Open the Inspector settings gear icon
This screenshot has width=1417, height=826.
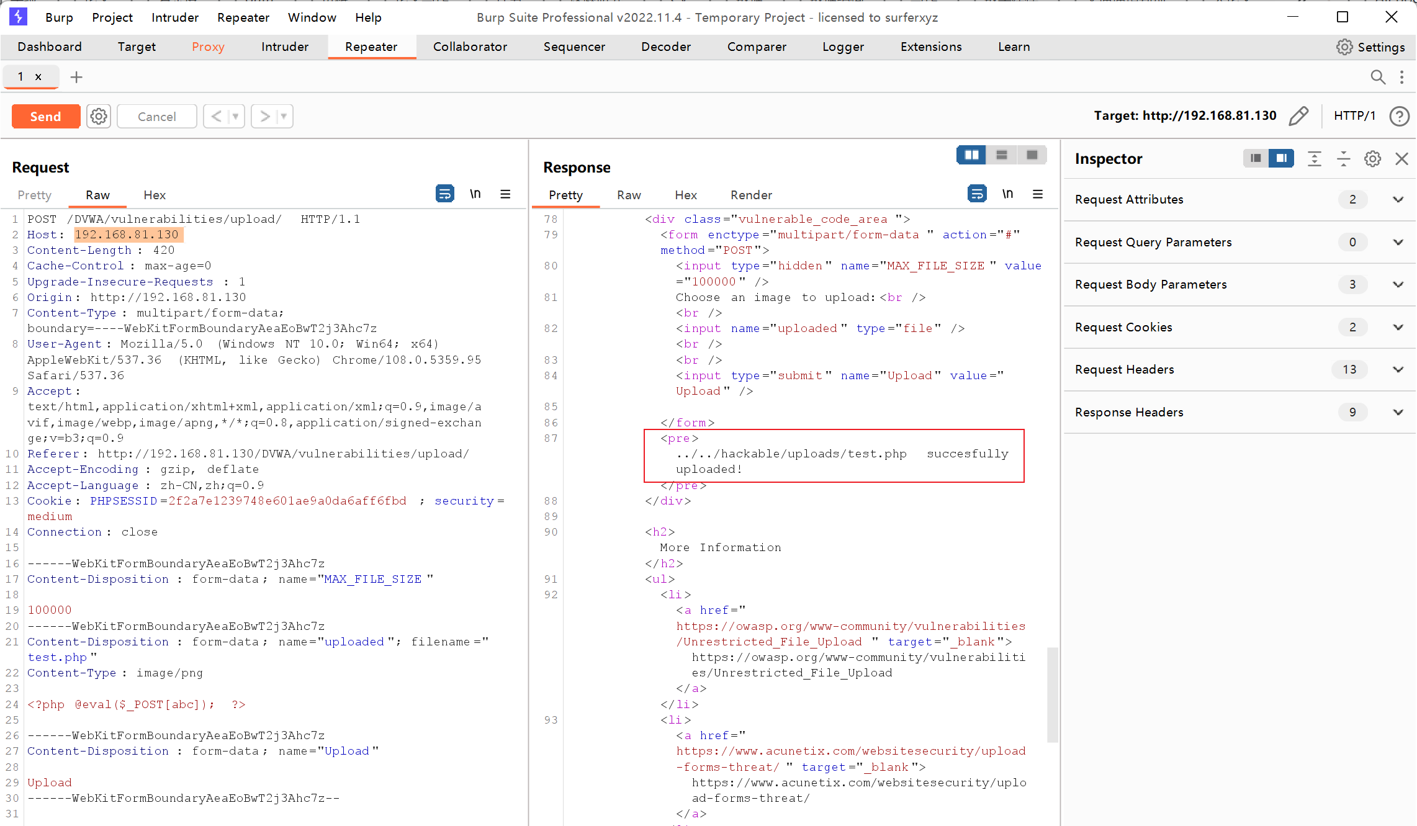(1372, 159)
